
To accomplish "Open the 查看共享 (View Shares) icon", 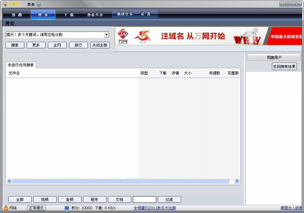I will 95,14.
